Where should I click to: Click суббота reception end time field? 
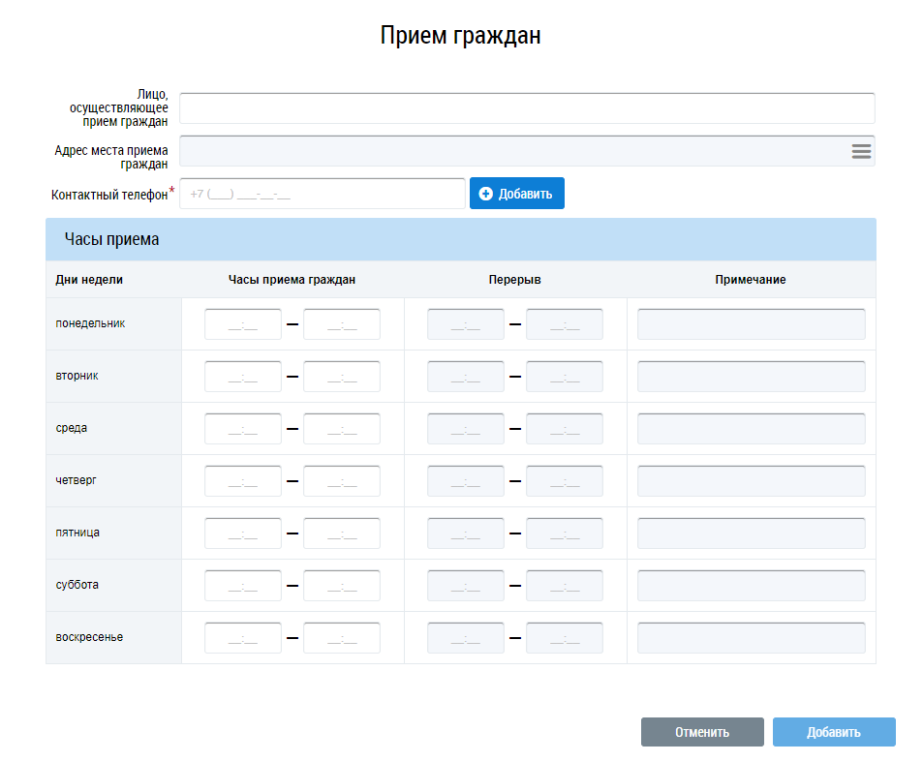(342, 586)
